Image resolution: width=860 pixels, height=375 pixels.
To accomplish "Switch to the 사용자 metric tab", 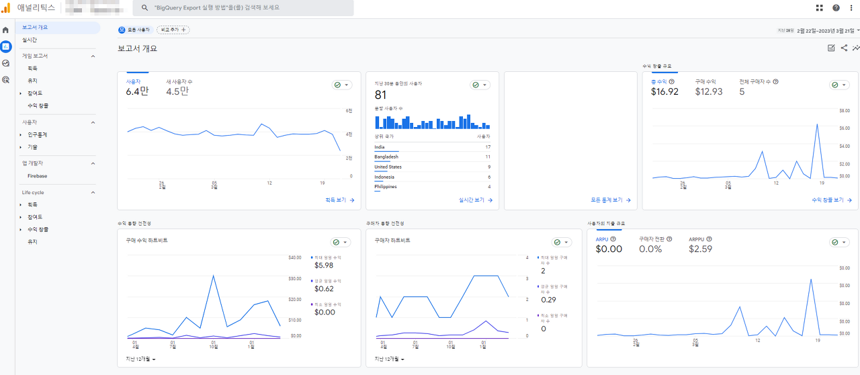I will (x=137, y=87).
